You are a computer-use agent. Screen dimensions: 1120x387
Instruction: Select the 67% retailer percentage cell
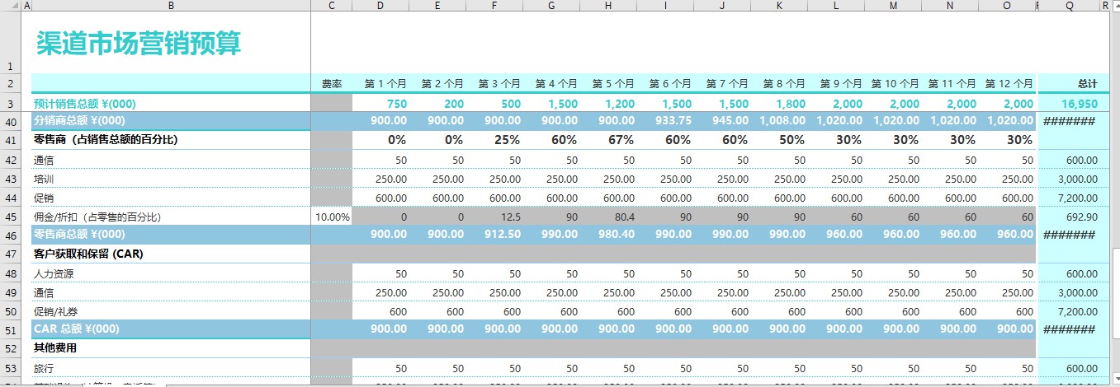[607, 140]
